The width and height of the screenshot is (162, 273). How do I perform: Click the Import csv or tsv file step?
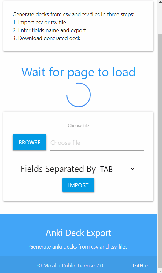(39, 22)
